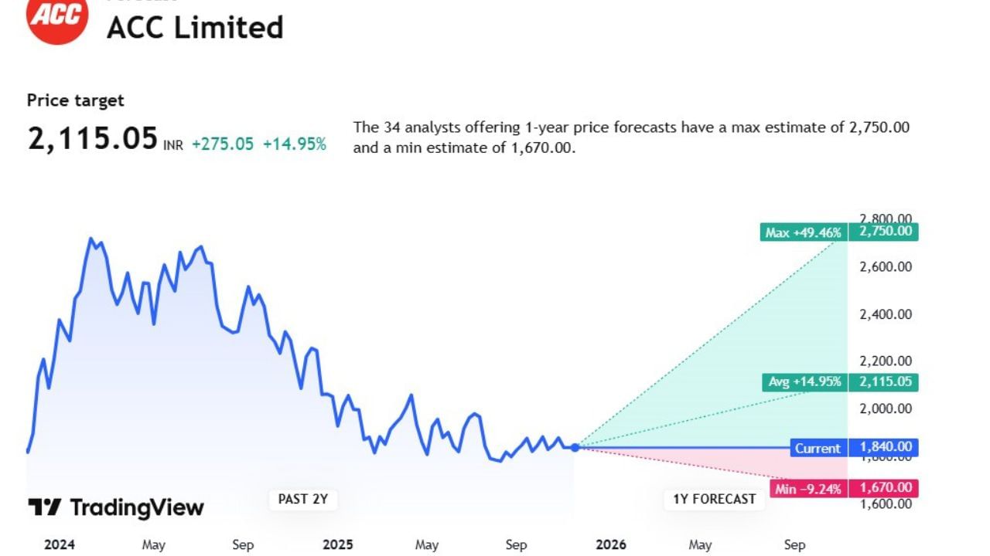Click the 1,840.00 current price tag
The height and width of the screenshot is (556, 990).
pyautogui.click(x=883, y=448)
